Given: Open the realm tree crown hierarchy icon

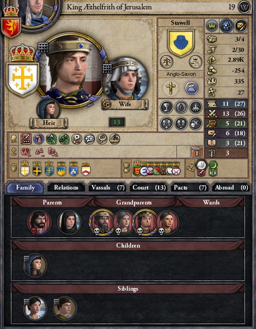Looking at the screenshot, I should 195,62.
